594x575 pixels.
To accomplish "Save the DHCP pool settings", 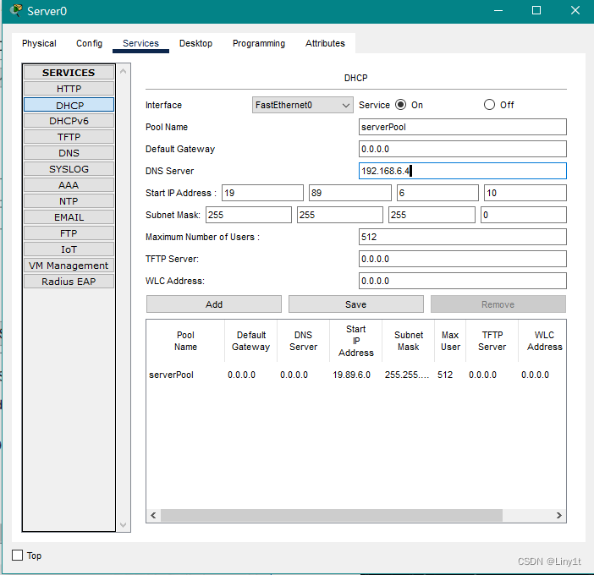I will [x=355, y=304].
